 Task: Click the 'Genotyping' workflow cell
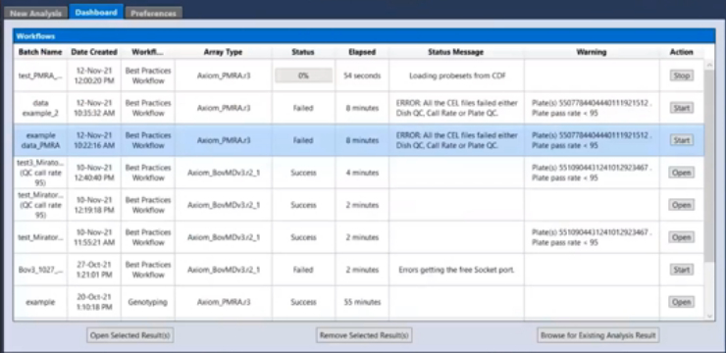coord(148,302)
